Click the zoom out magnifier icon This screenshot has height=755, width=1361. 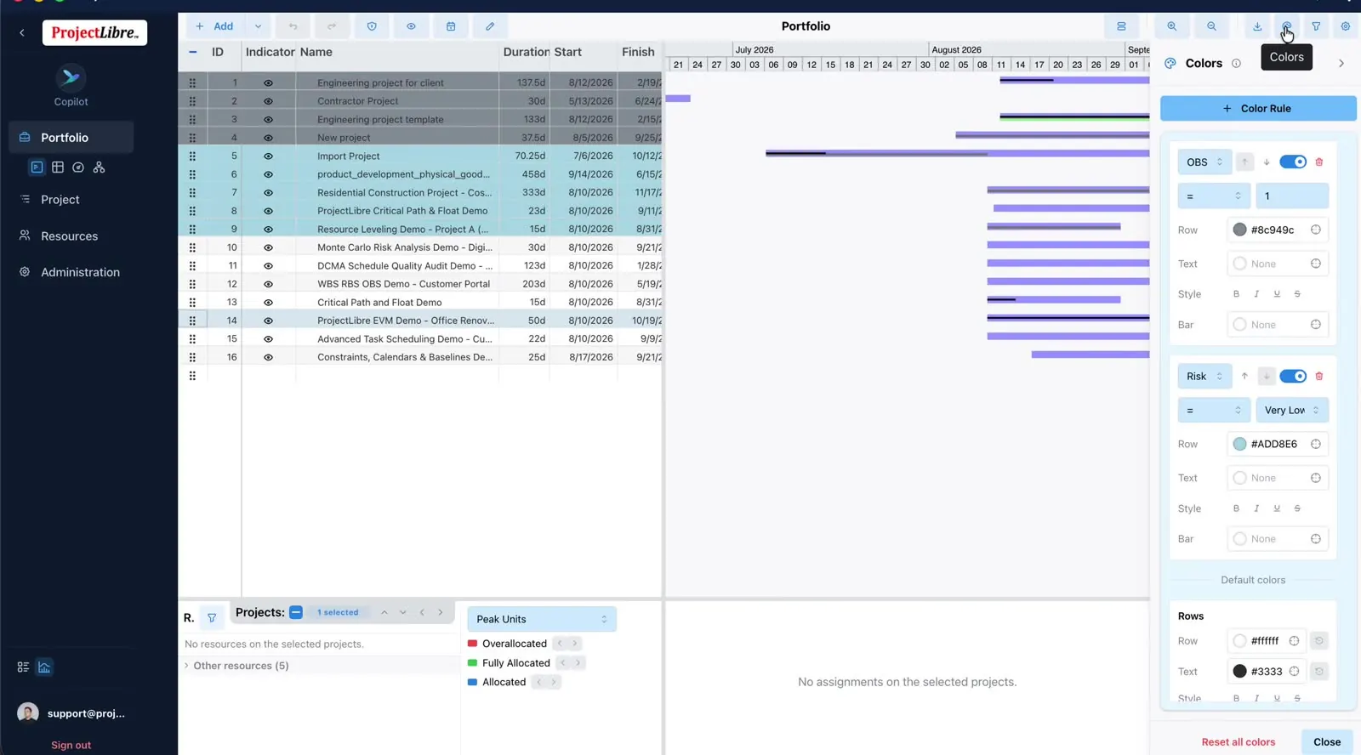click(1211, 26)
